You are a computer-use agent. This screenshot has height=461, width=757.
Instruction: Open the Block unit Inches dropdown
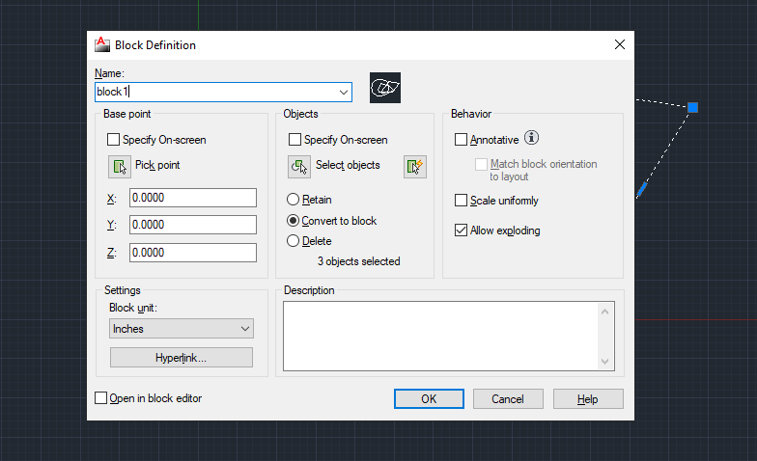(x=182, y=329)
